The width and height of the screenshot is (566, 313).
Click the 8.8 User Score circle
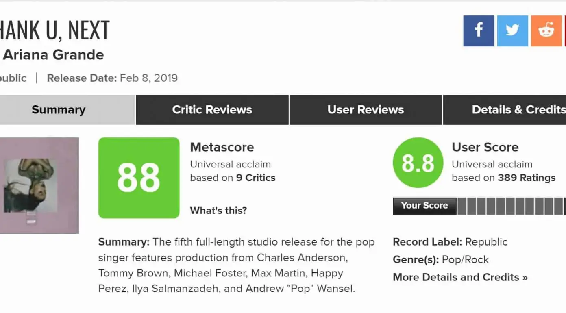point(418,163)
